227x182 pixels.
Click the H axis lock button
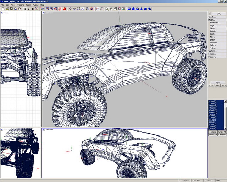pos(25,9)
